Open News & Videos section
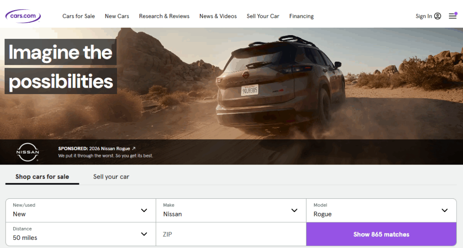Screen dimensions: 463x248 pos(218,16)
